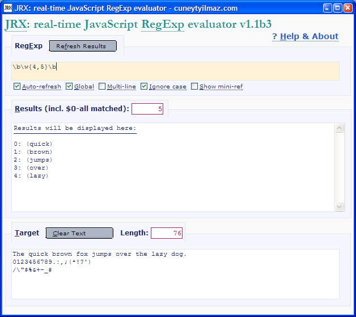
Task: Select the Target tab label
Action: tap(27, 233)
